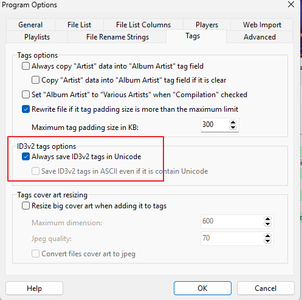Open the File List tab
Viewport: 302px width, 300px height.
click(x=79, y=25)
